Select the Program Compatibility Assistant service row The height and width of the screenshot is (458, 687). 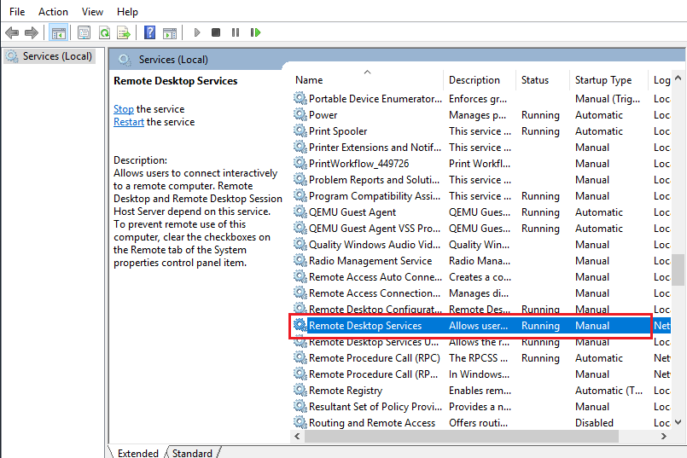(x=480, y=195)
